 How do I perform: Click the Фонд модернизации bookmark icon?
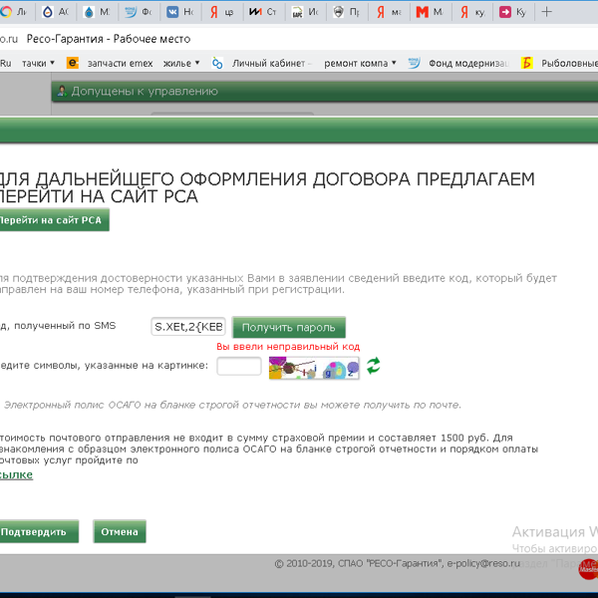(414, 63)
